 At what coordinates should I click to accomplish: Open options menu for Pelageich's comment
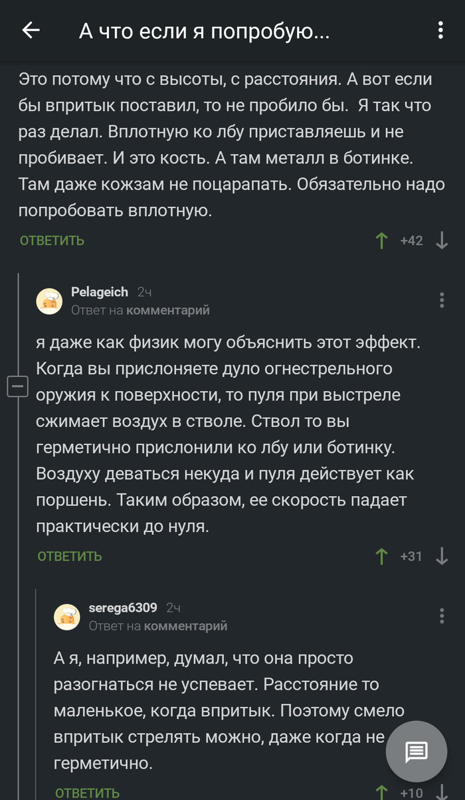click(x=442, y=301)
